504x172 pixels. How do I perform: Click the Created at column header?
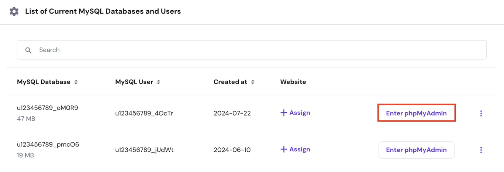[230, 82]
